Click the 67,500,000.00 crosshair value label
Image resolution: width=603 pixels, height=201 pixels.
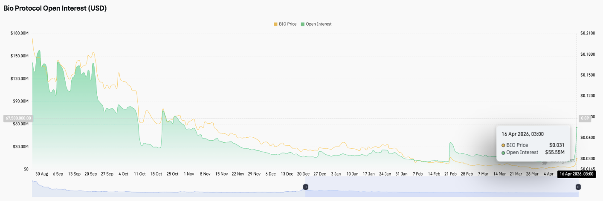tap(17, 118)
